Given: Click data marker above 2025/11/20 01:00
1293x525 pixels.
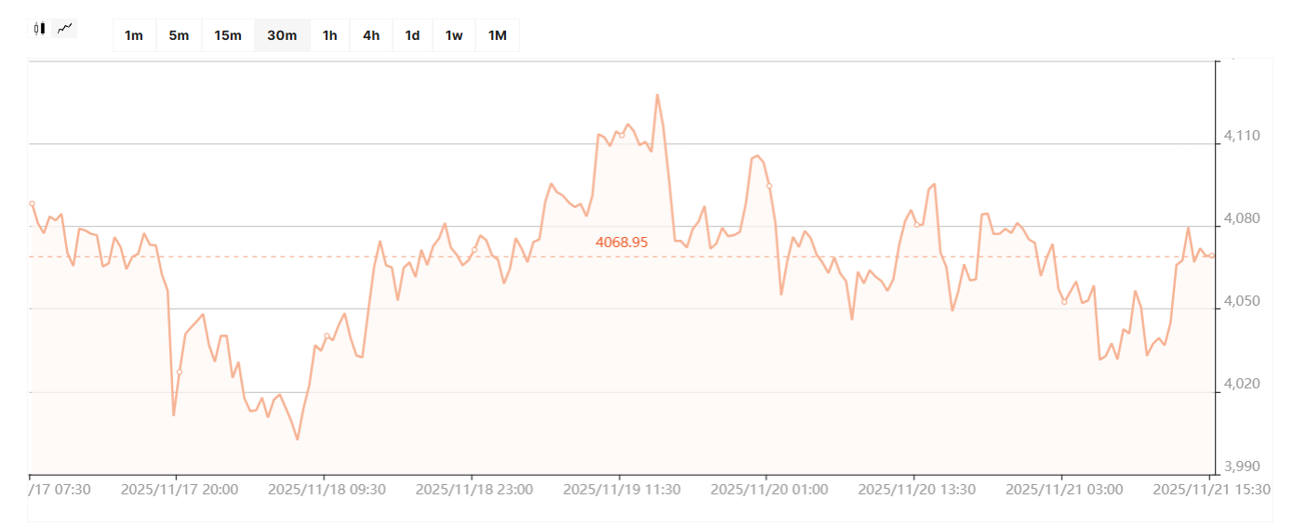Looking at the screenshot, I should click(768, 186).
